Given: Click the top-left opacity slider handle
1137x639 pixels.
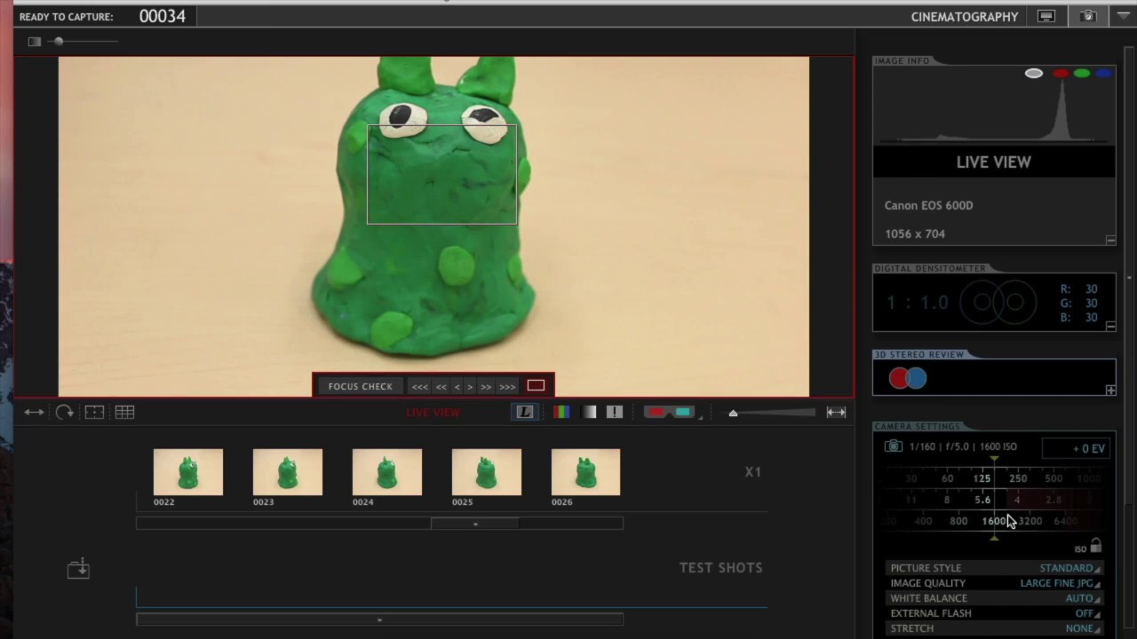Looking at the screenshot, I should coord(59,41).
